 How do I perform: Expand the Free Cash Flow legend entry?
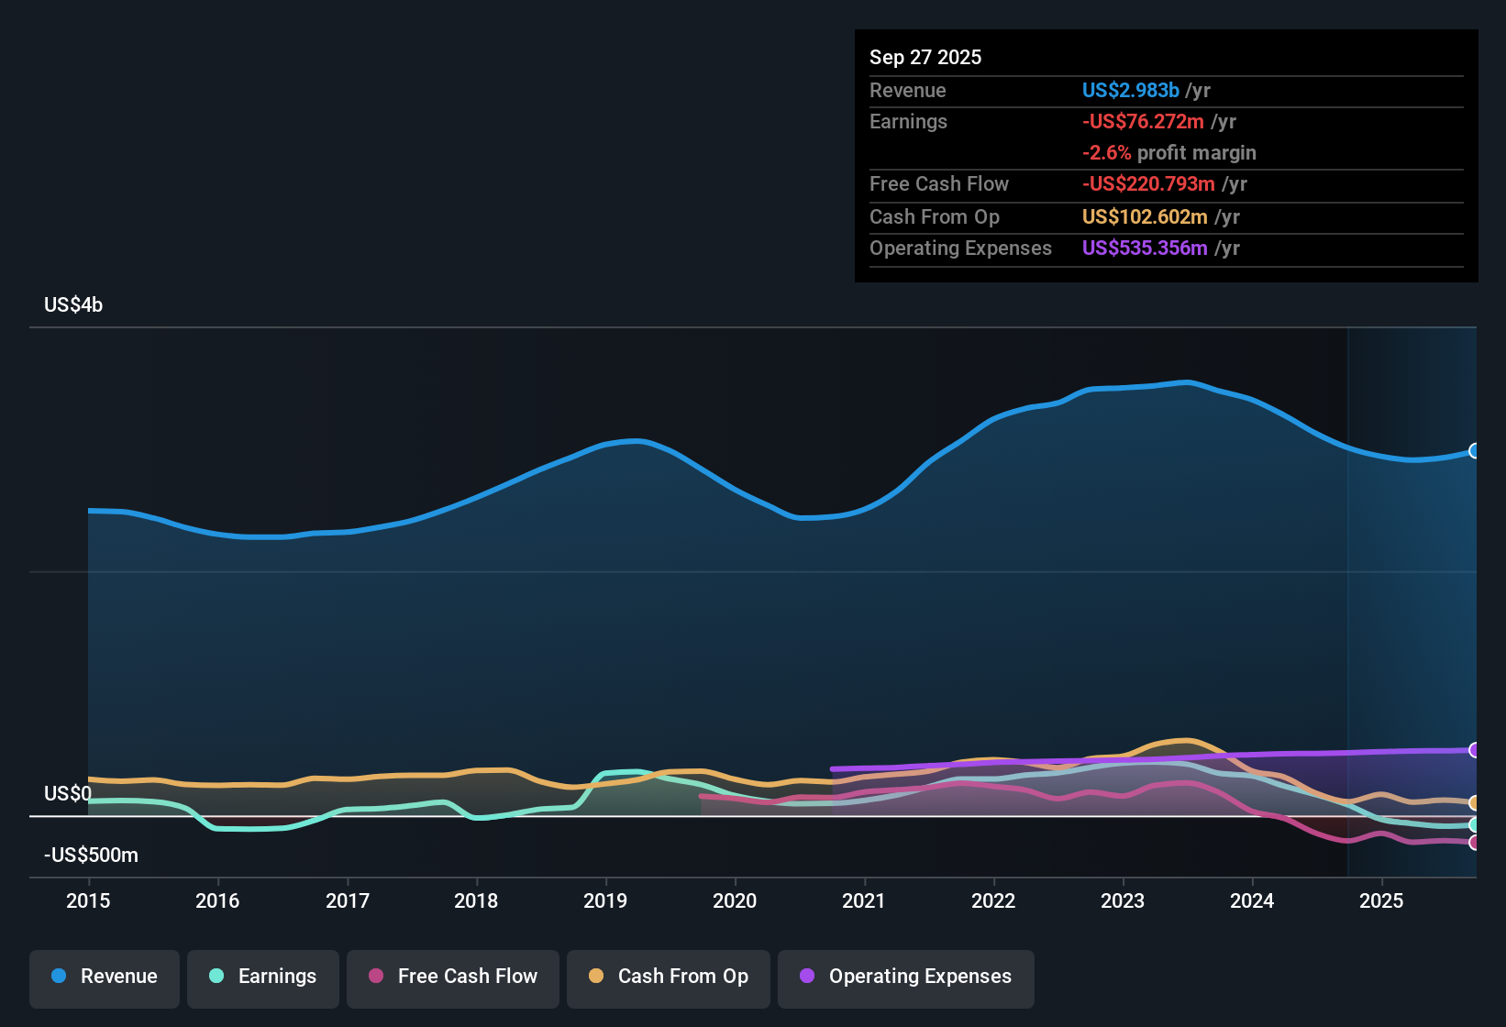pyautogui.click(x=452, y=977)
